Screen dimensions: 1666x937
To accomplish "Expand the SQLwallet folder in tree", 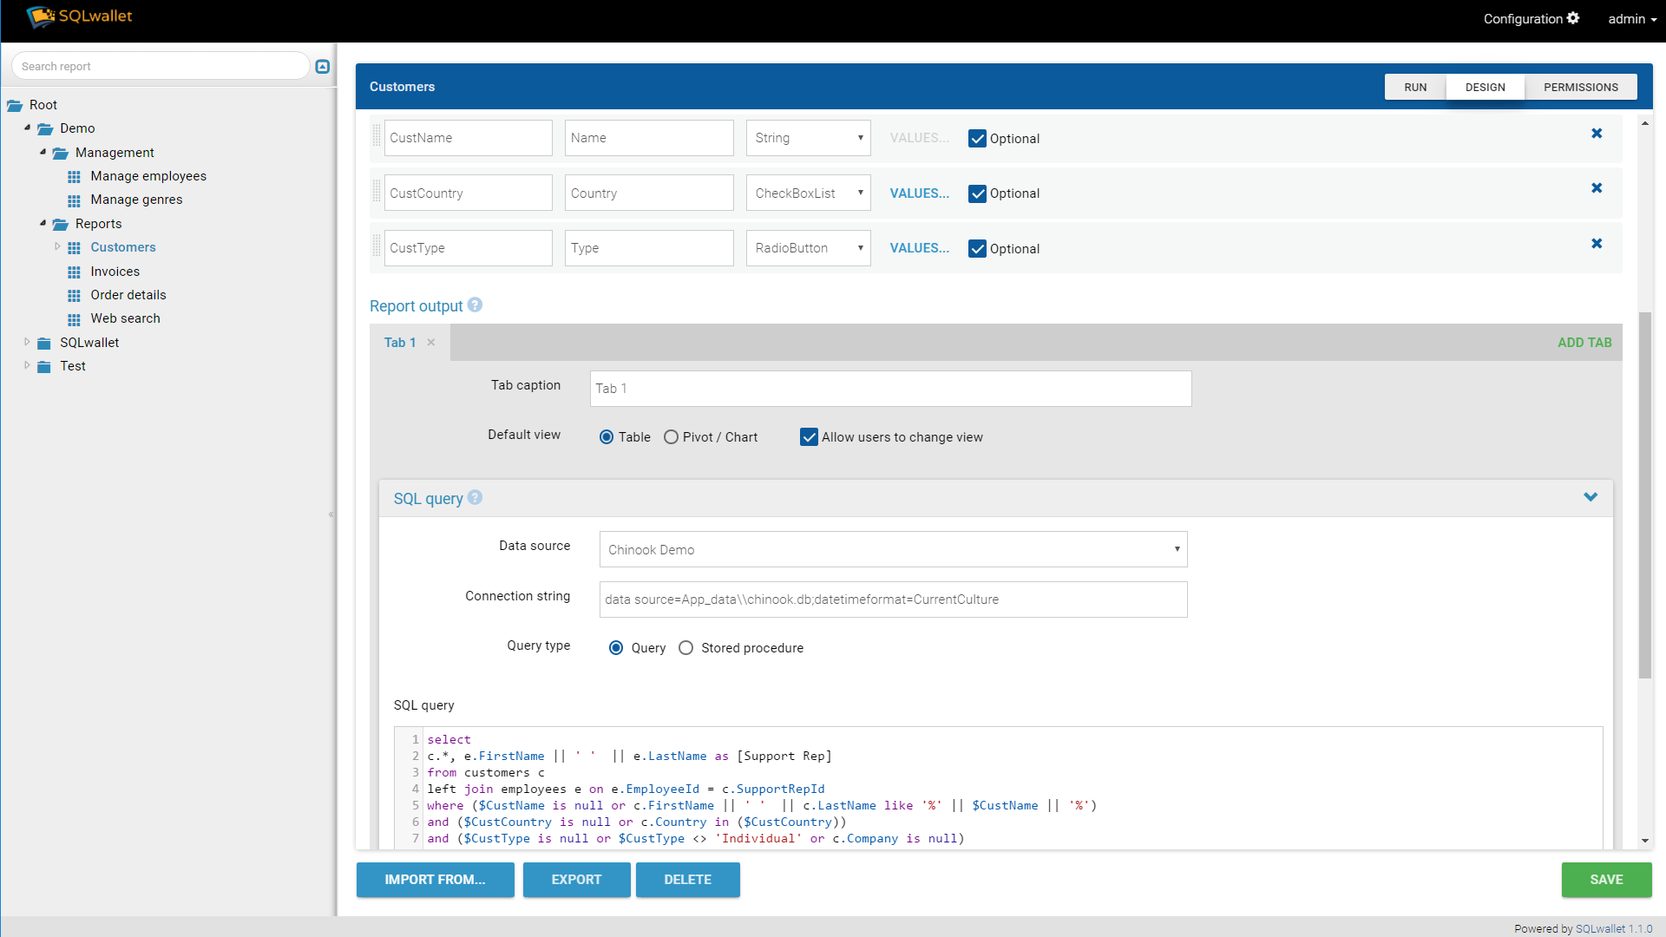I will pos(27,342).
